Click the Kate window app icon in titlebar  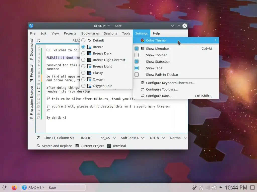[31, 26]
